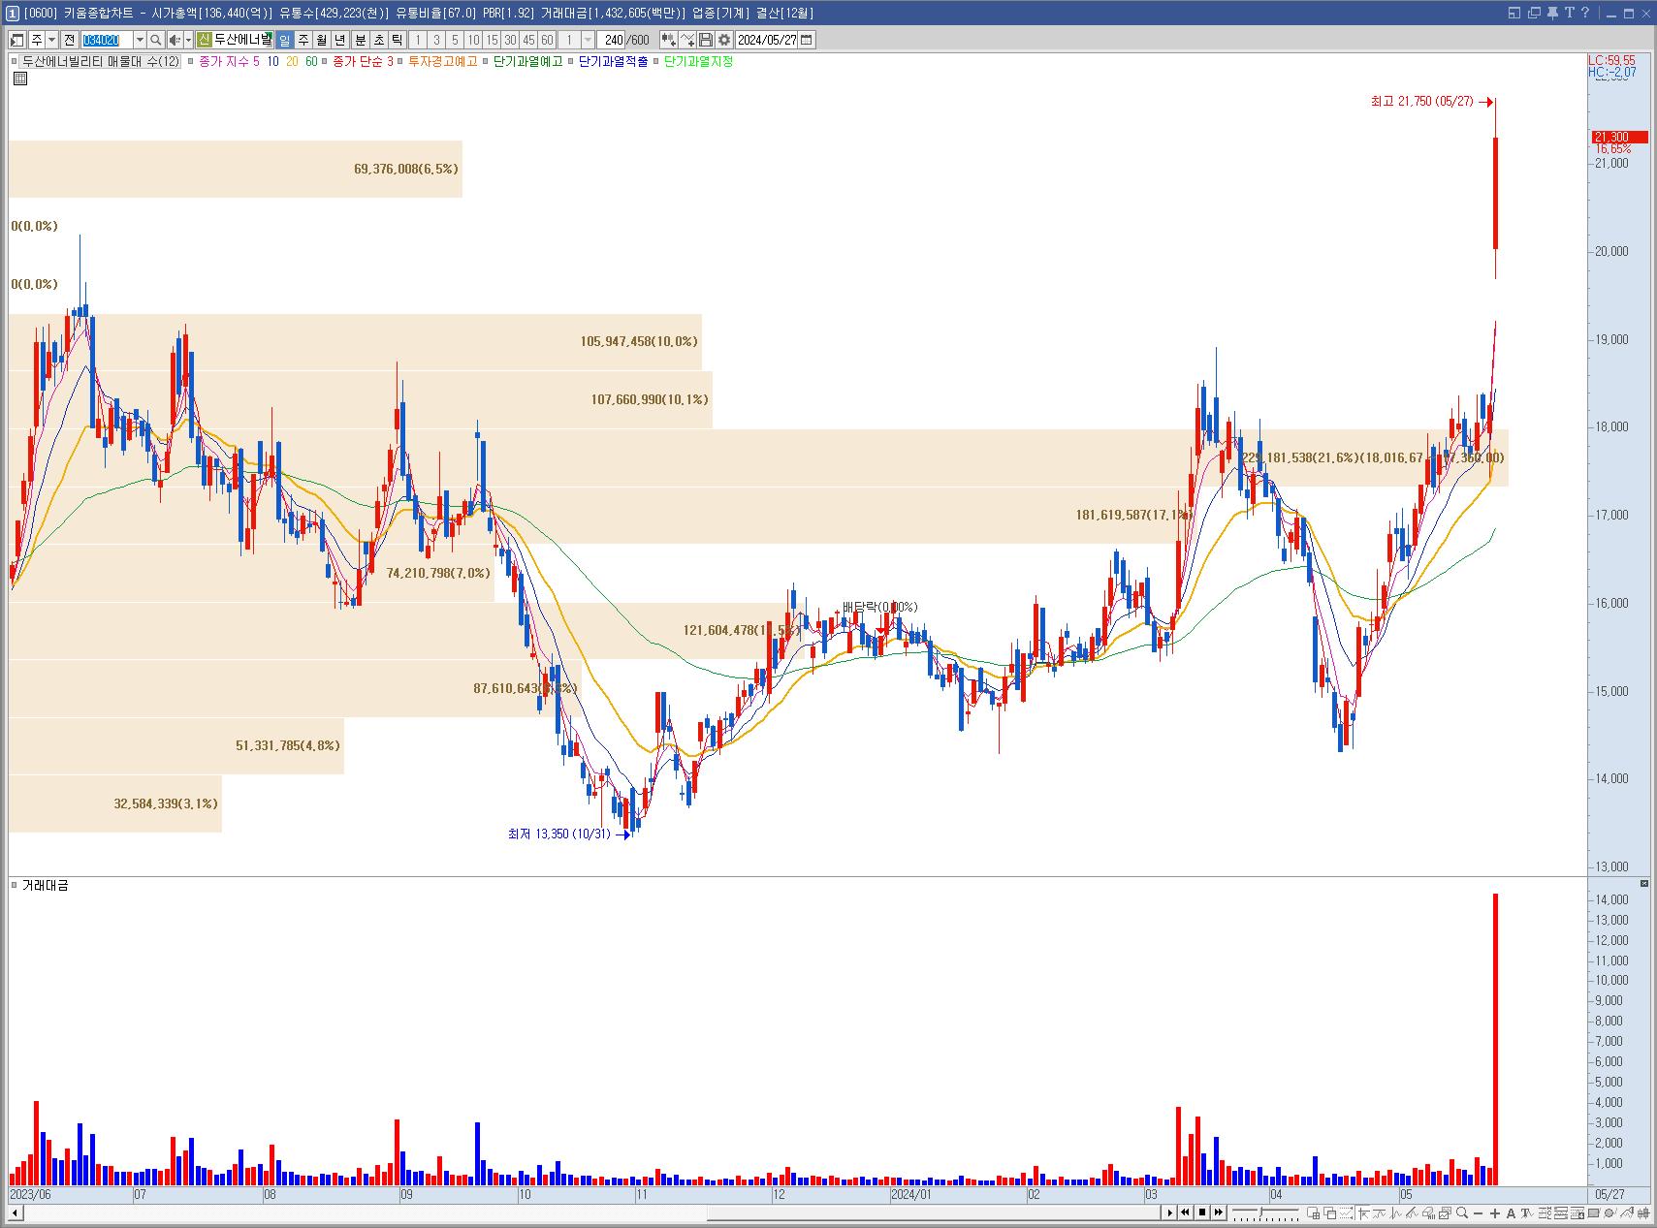Click the 두산에너빌 stock name field
This screenshot has width=1657, height=1228.
(x=242, y=40)
